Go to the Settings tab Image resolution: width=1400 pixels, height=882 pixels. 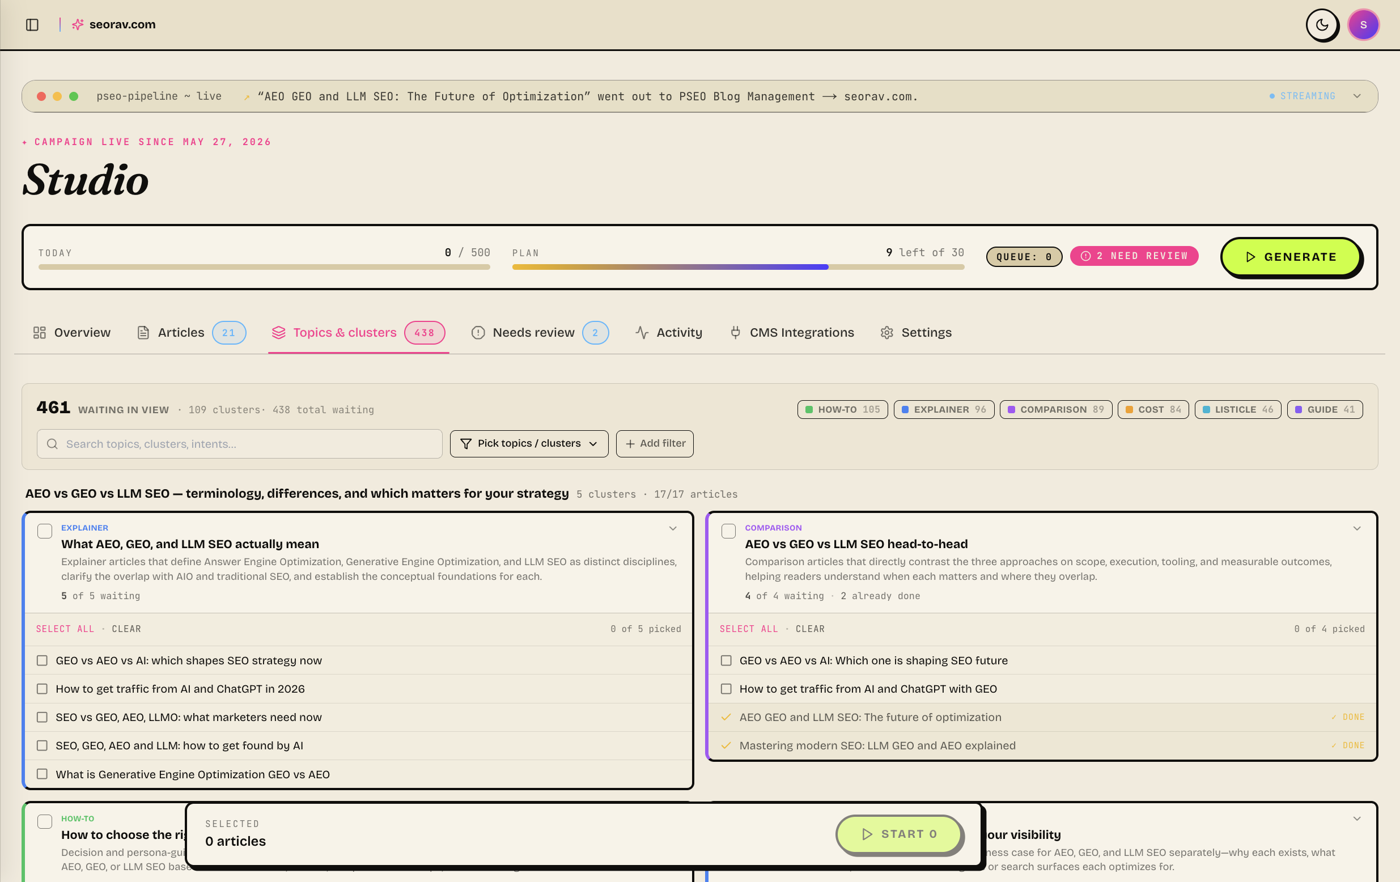coord(916,333)
